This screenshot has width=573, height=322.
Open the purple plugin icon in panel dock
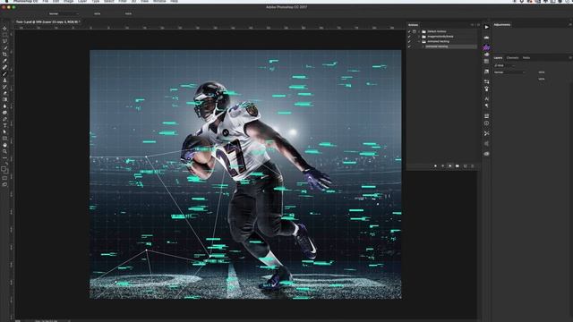(486, 47)
